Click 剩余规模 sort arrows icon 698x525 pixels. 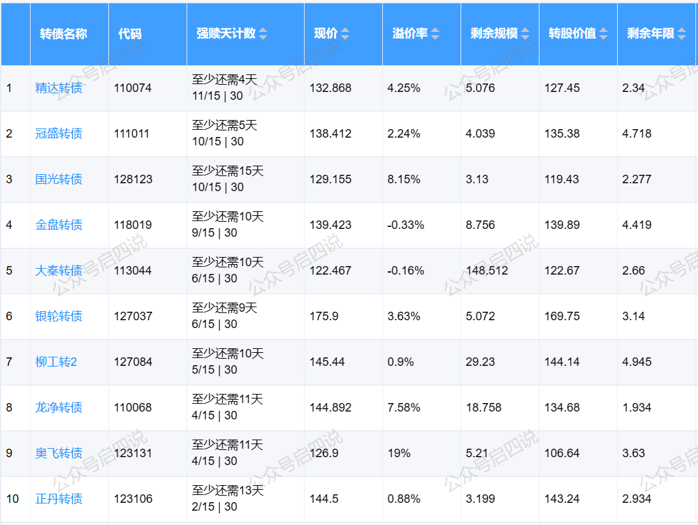point(525,34)
